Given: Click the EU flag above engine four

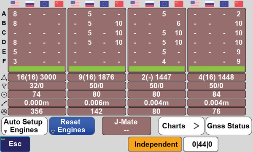Looking at the screenshot, I should [x=224, y=4].
